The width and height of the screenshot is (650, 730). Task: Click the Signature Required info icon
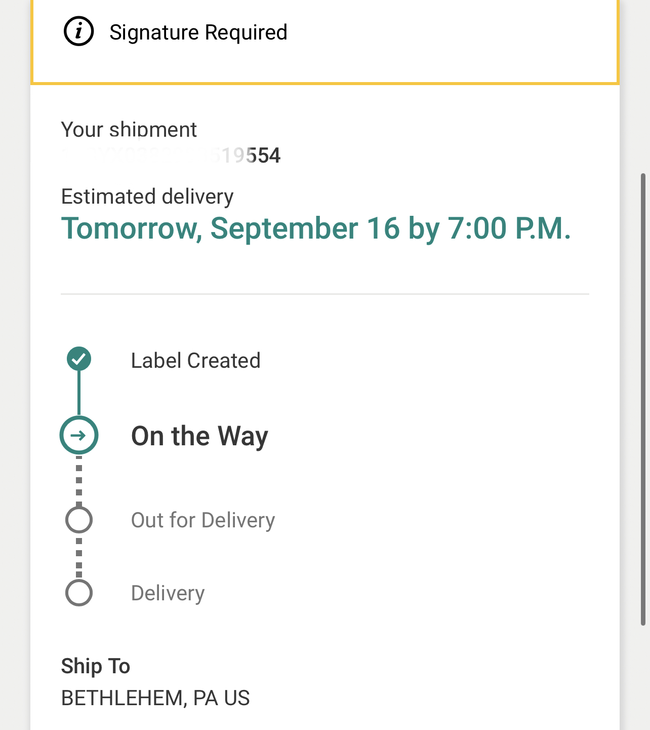coord(78,31)
